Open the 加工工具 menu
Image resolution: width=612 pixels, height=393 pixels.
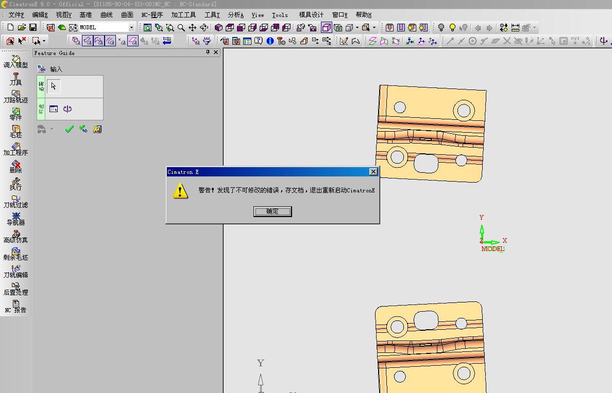click(183, 15)
